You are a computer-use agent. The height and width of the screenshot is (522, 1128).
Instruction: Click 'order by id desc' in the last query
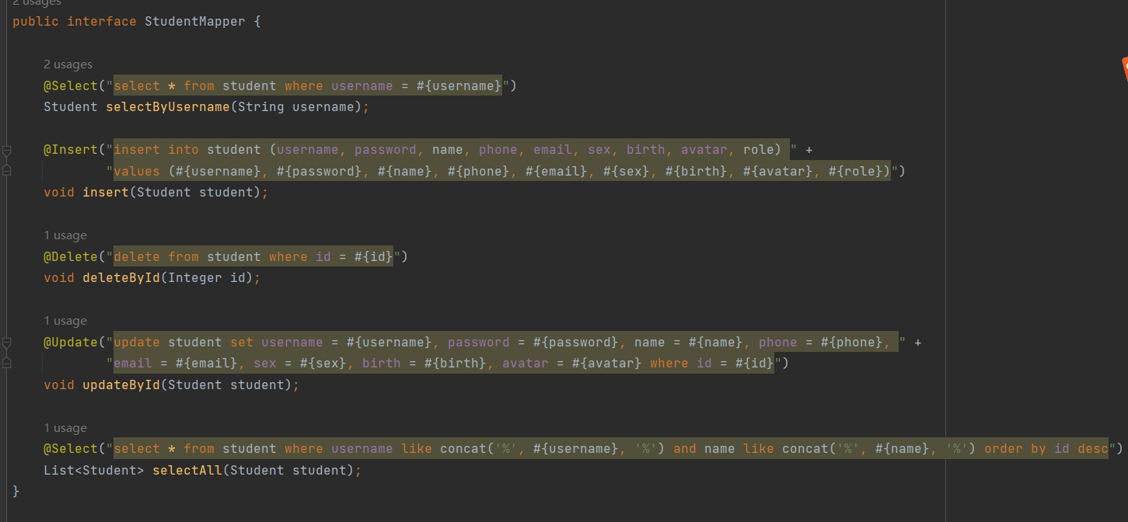1046,449
